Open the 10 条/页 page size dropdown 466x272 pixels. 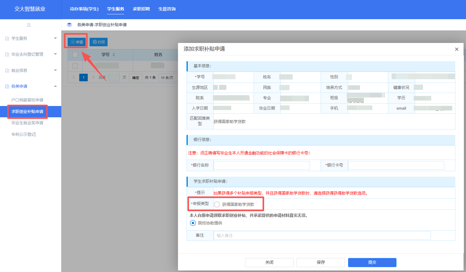coord(167,78)
